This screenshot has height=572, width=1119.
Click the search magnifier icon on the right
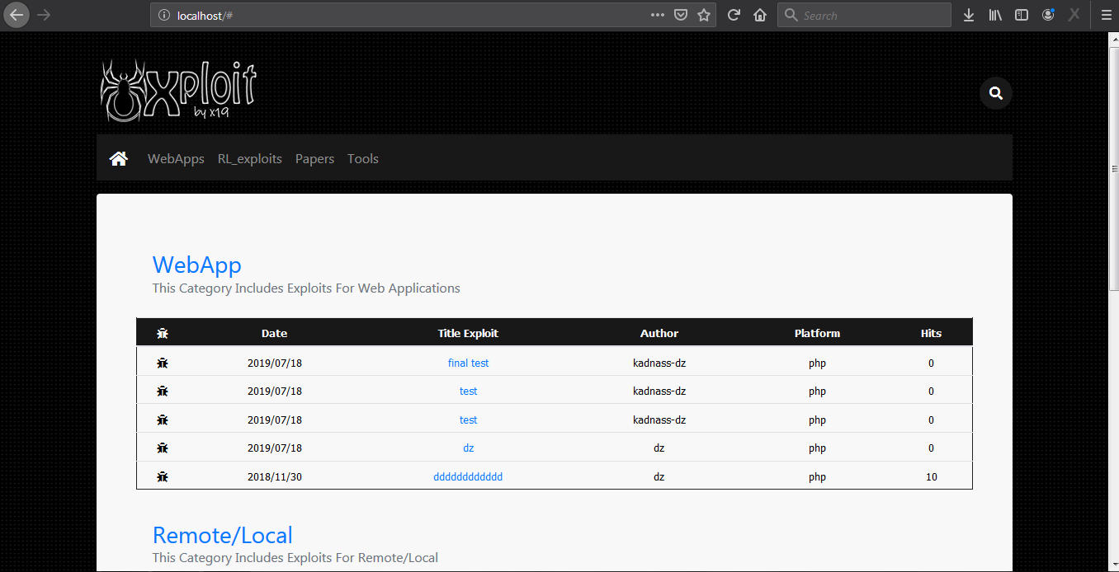coord(995,93)
